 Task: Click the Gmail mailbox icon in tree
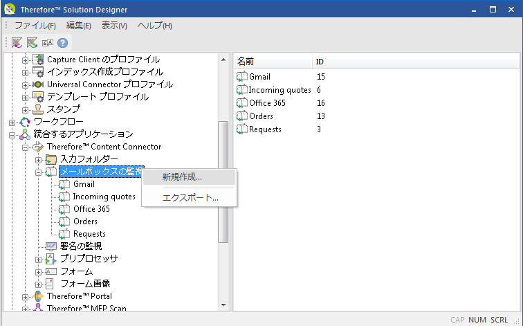click(x=64, y=184)
